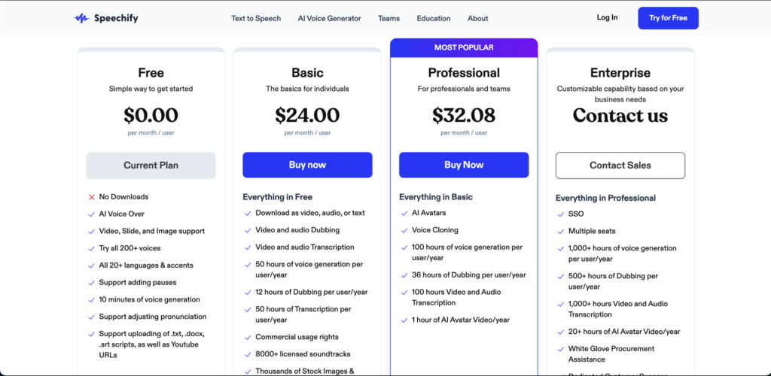
Task: Click the red X beside No Downloads
Action: [92, 197]
